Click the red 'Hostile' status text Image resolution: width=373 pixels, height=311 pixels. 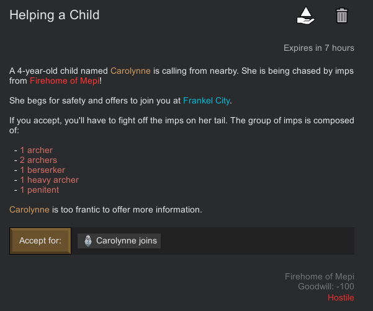341,297
